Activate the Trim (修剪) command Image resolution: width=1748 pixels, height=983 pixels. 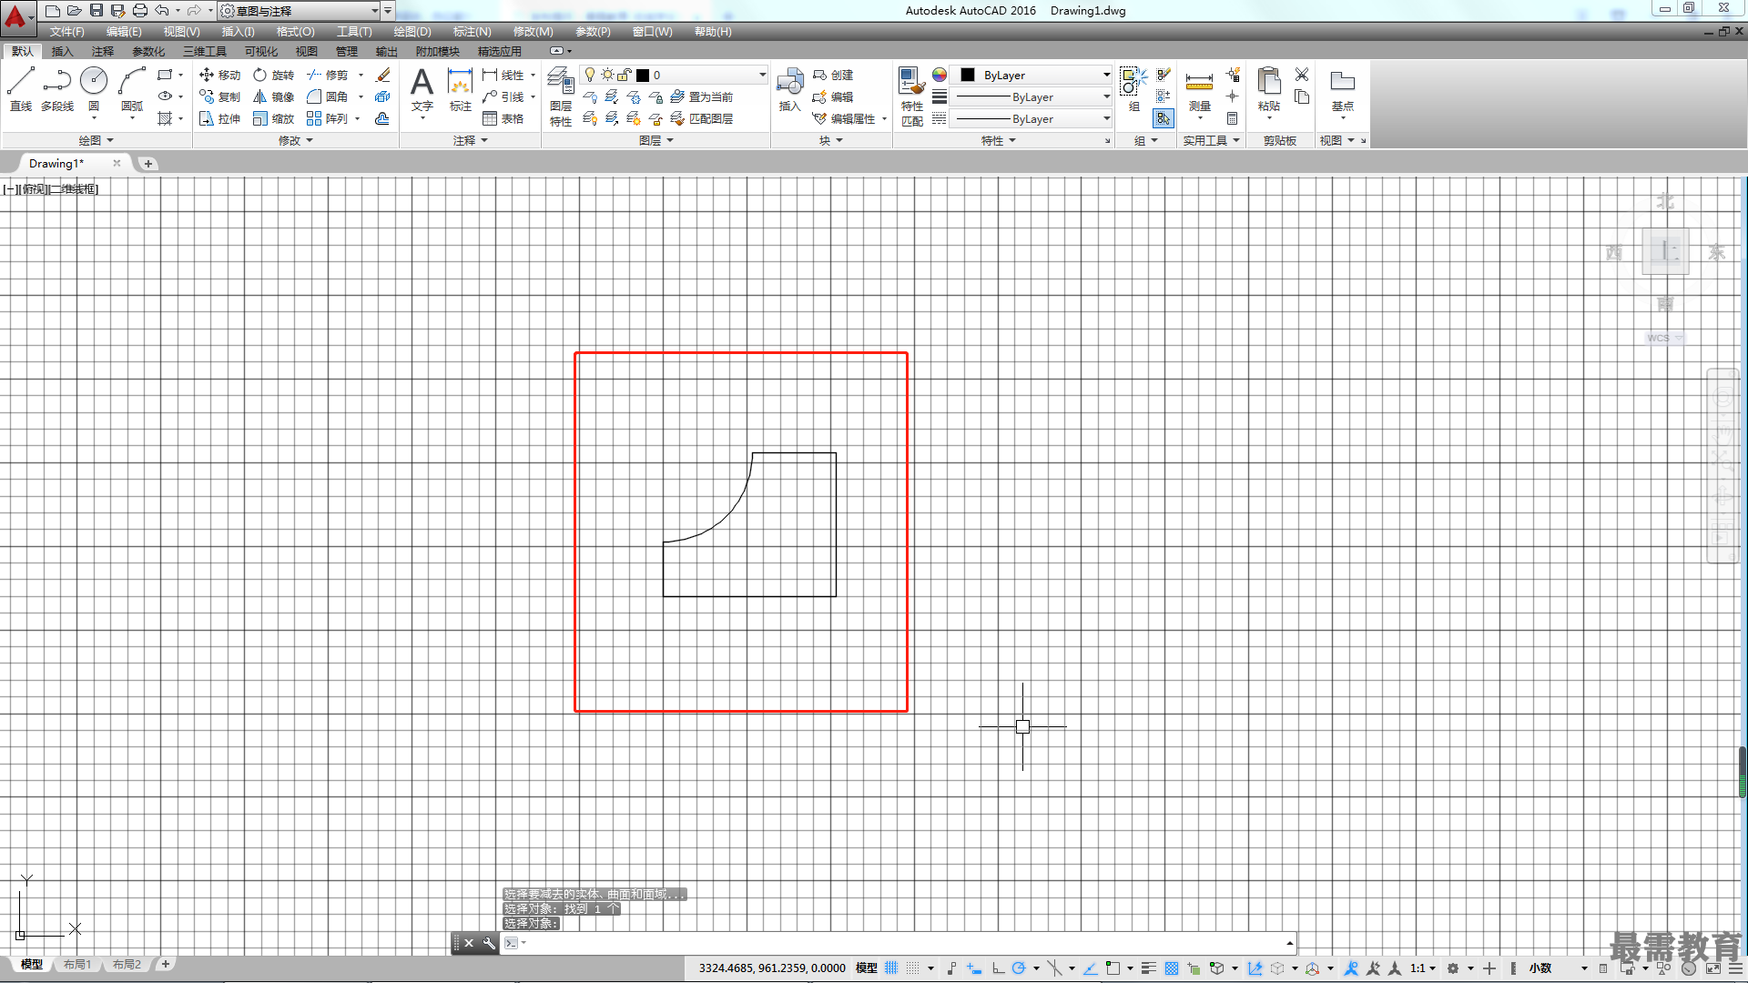(328, 75)
